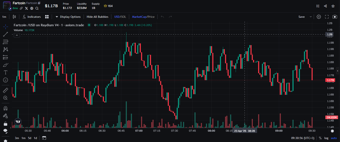Open the token website globe icon
Image resolution: width=340 pixels, height=142 pixels.
32,8
